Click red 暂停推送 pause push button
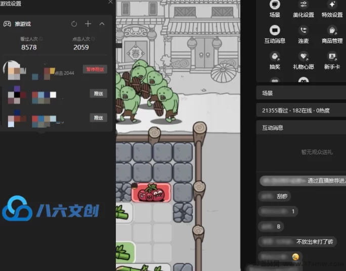The image size is (346, 271). click(96, 70)
